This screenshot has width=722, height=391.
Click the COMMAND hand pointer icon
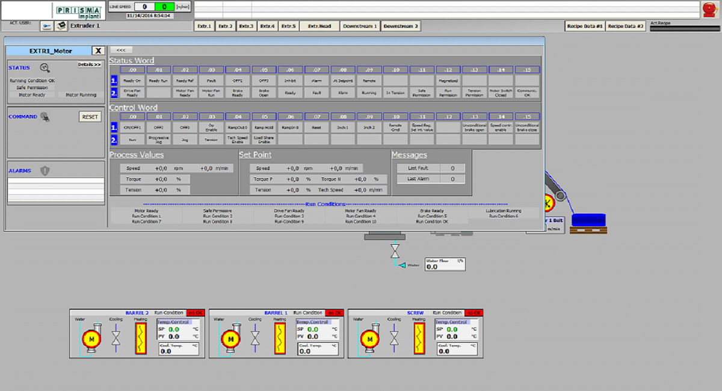click(x=45, y=117)
